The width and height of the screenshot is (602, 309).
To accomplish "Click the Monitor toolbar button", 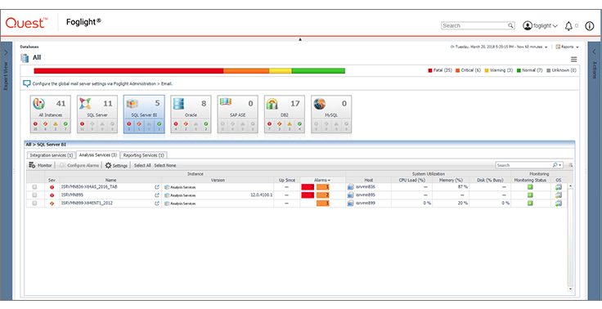I will (40, 165).
